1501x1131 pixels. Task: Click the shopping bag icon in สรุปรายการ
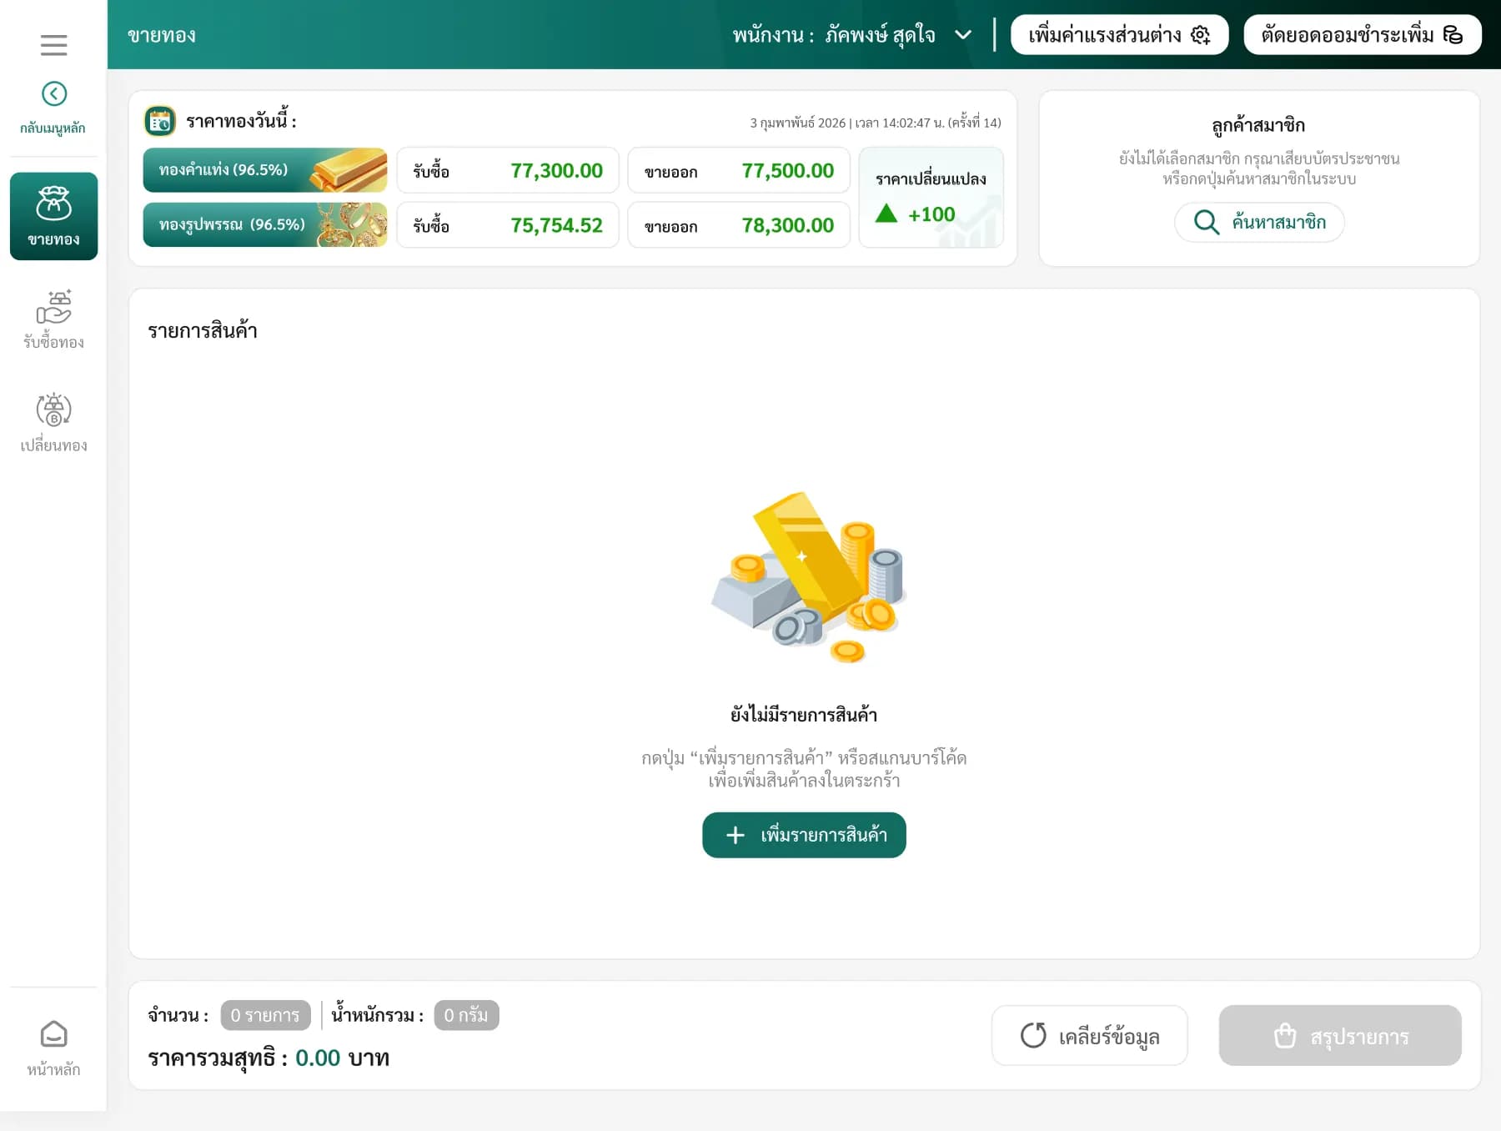(1285, 1035)
